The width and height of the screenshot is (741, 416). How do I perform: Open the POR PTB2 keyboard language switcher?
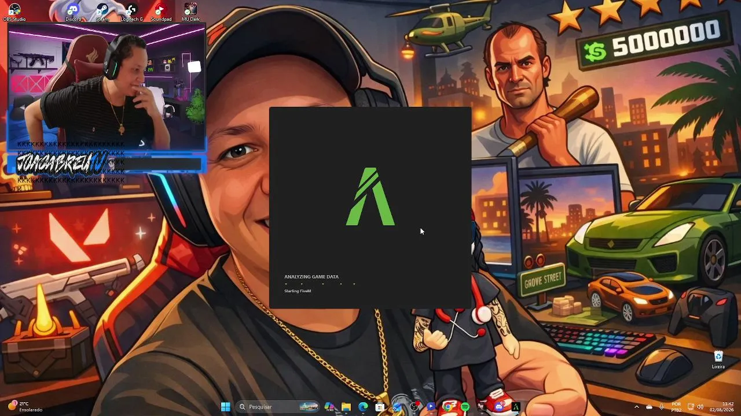[x=676, y=407]
